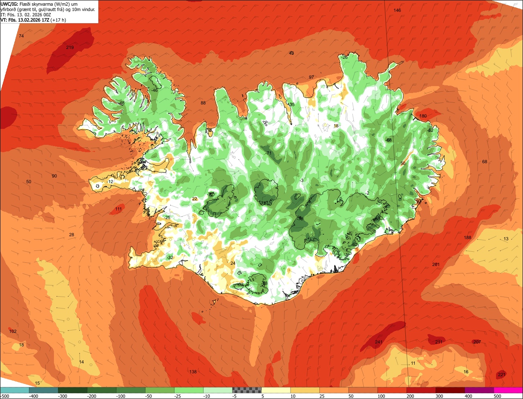Click the pale green legend swatch right of -10
523x399 pixels.
coord(218,390)
